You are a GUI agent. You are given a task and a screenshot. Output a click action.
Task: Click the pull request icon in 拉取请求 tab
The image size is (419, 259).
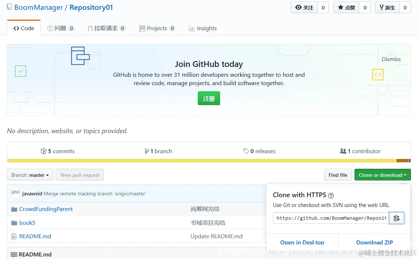(90, 28)
